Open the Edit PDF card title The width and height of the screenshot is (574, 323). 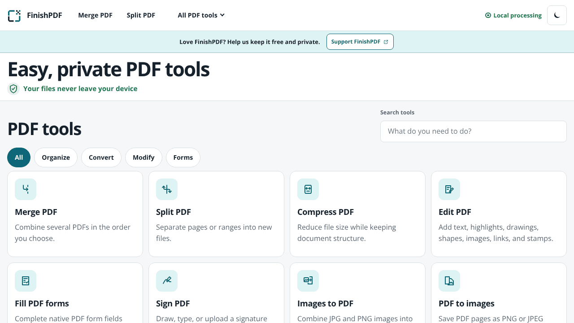click(x=455, y=212)
